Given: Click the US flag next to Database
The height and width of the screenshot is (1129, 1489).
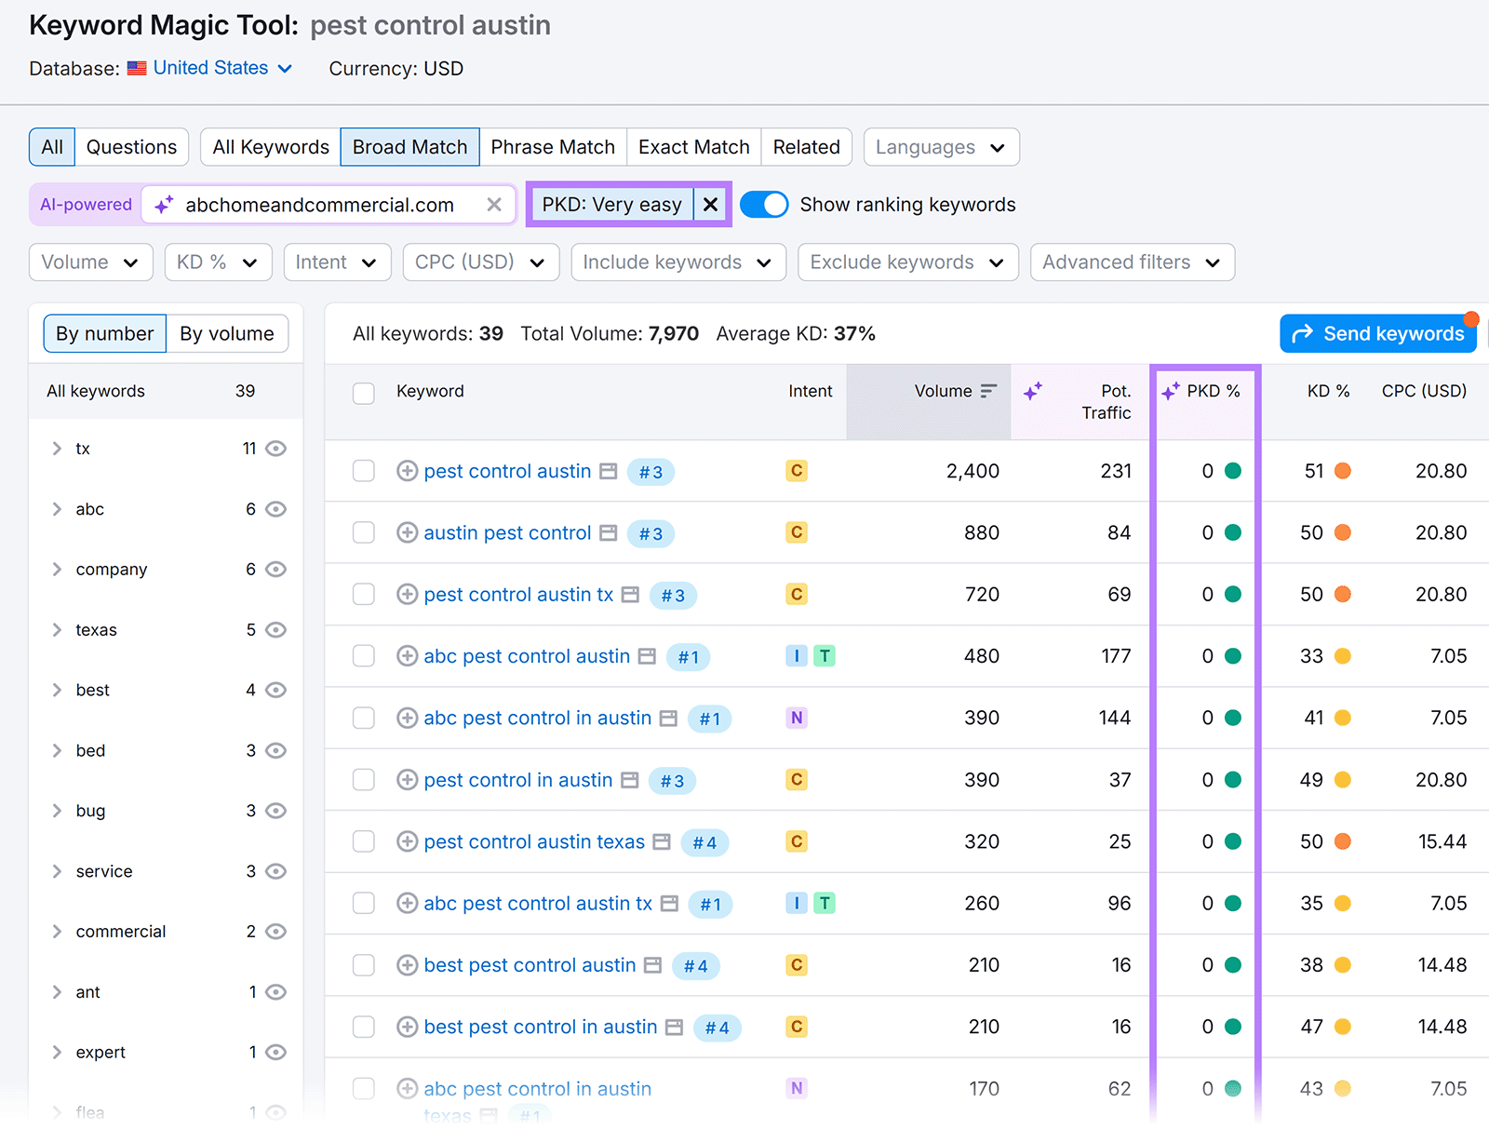Looking at the screenshot, I should point(136,68).
